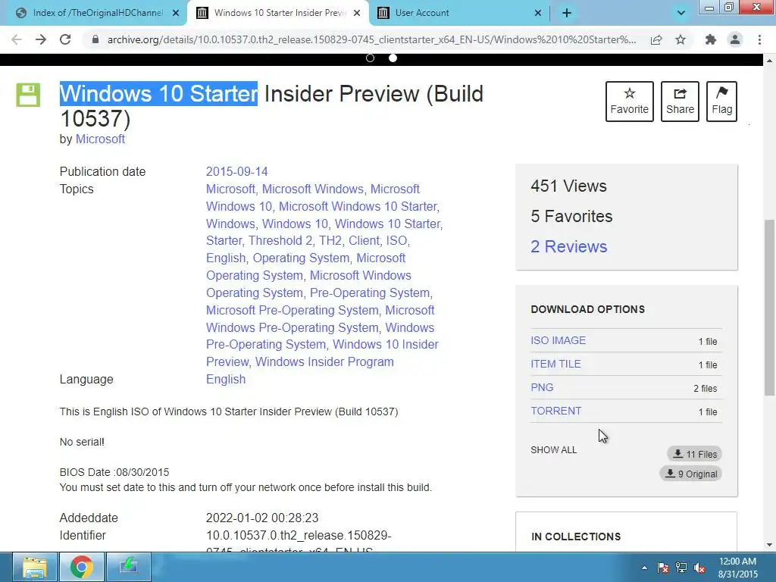Go back to the previous page
This screenshot has height=582, width=776.
[x=17, y=39]
